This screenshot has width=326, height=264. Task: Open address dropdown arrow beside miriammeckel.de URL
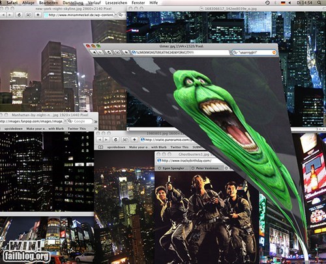tap(115, 15)
